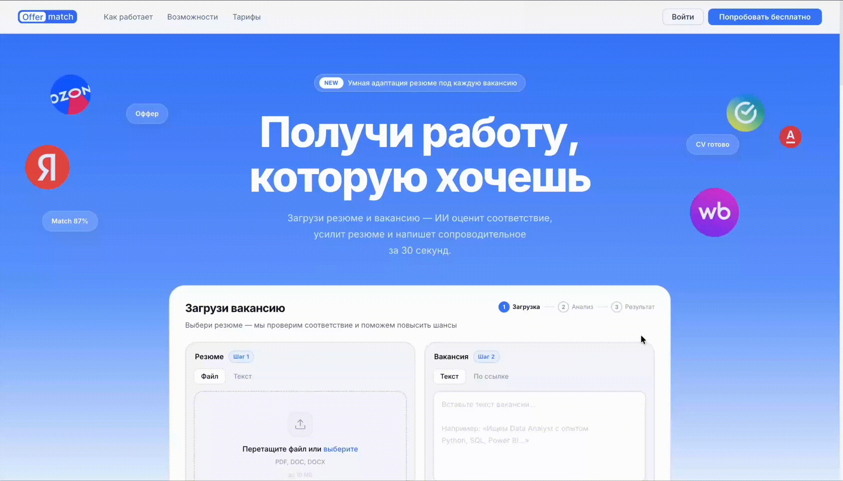Open the Тарифы menu item

[x=246, y=17]
